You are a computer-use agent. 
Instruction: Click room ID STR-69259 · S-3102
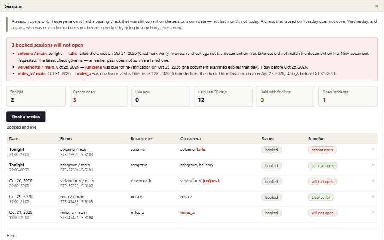(76, 186)
